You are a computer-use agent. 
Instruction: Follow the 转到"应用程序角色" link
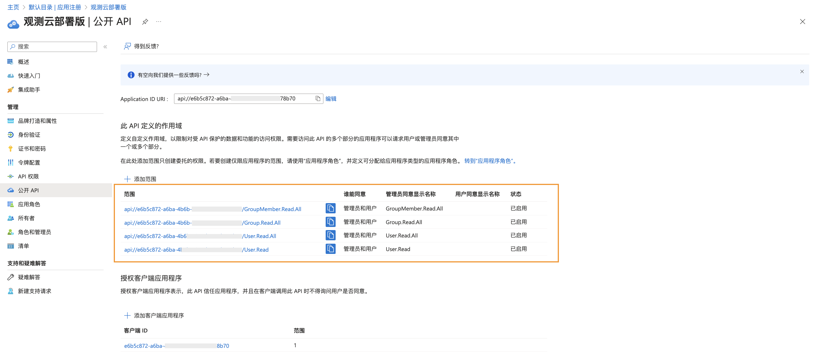pyautogui.click(x=490, y=161)
